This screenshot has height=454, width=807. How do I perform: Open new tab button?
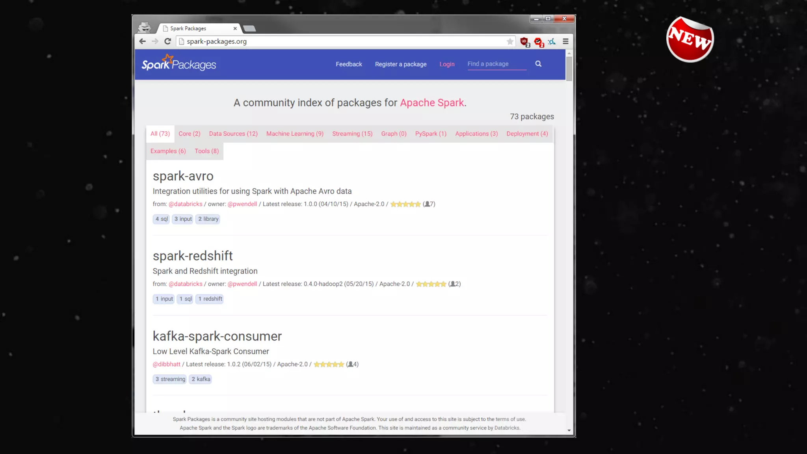click(x=249, y=28)
